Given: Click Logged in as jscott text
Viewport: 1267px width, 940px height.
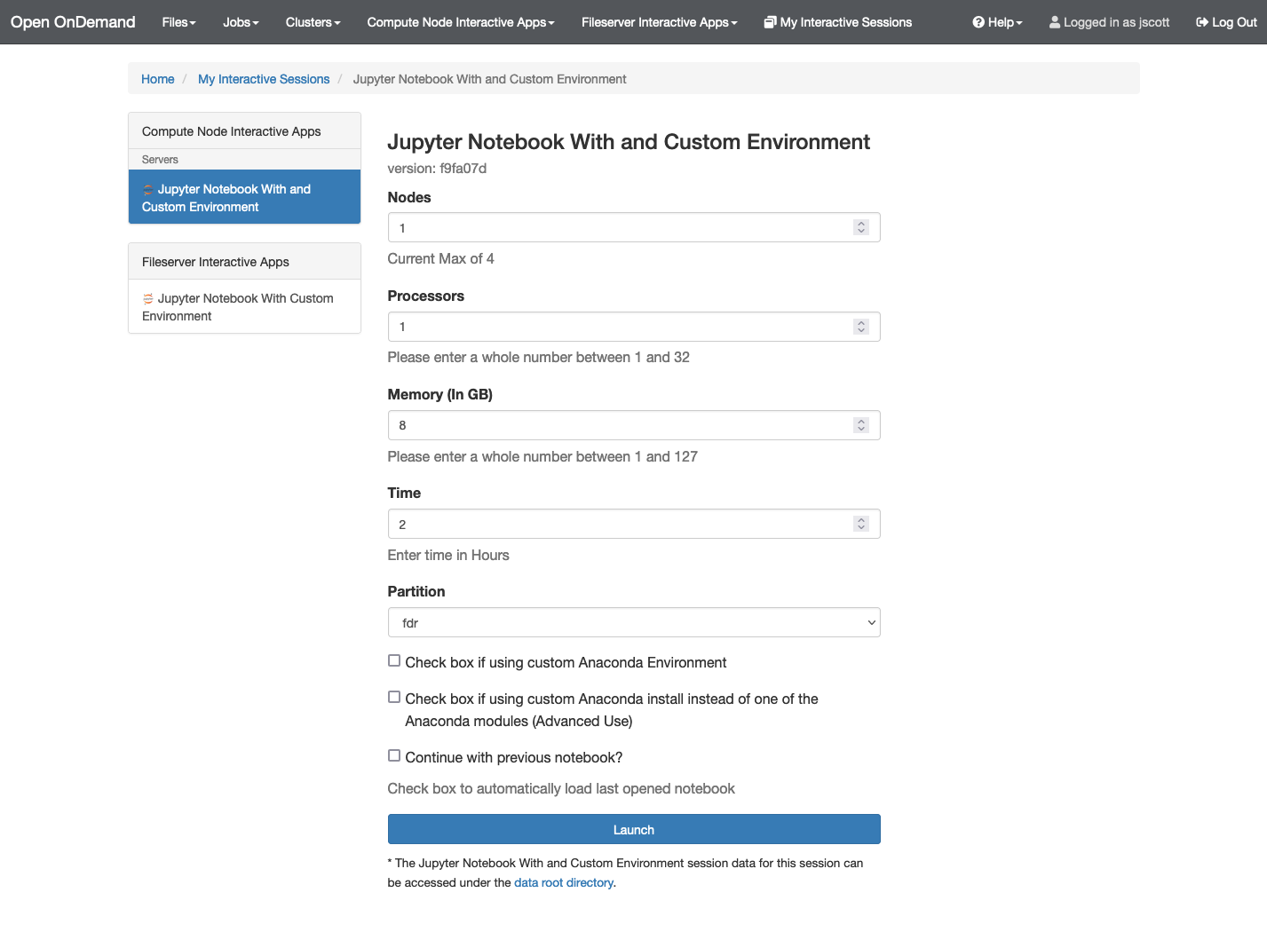Looking at the screenshot, I should [1116, 22].
